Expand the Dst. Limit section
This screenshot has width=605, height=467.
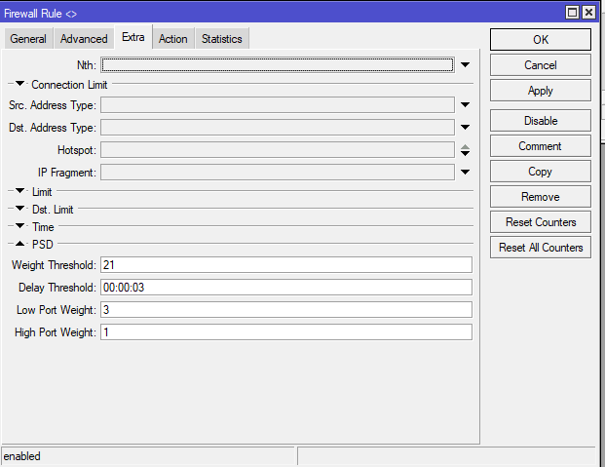(20, 210)
